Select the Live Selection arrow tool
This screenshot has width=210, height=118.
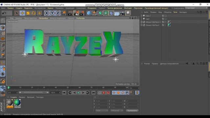[x=17, y=13]
